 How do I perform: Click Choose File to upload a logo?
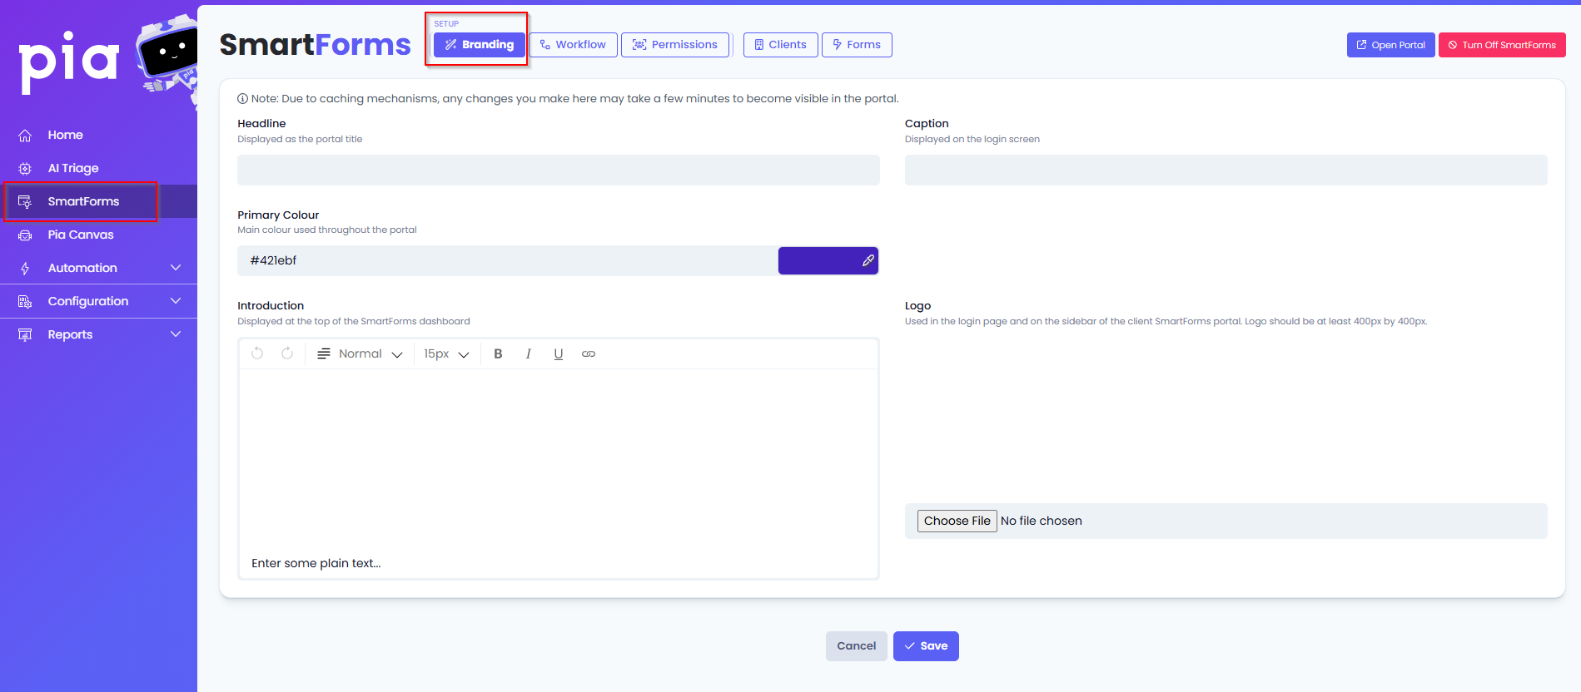957,521
